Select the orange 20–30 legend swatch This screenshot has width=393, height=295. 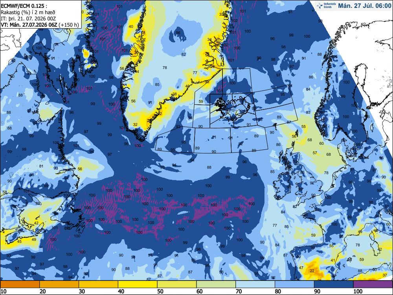pos(59,284)
